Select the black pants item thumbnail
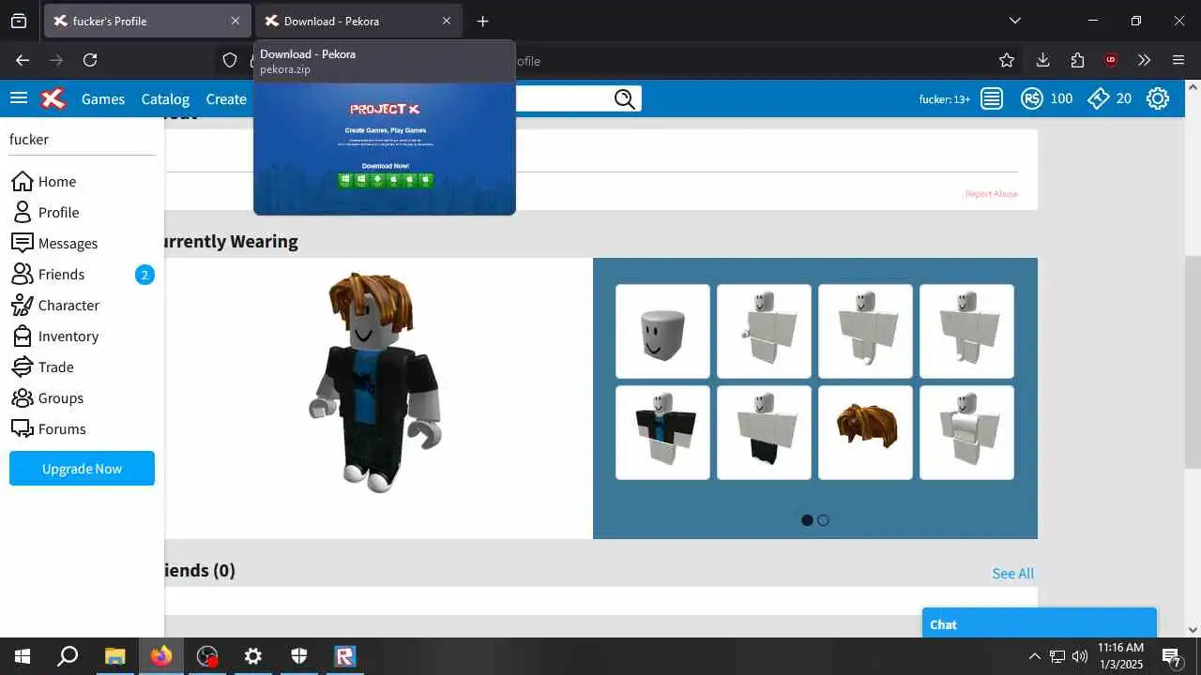Screen dimensions: 1201x675 [x=764, y=432]
